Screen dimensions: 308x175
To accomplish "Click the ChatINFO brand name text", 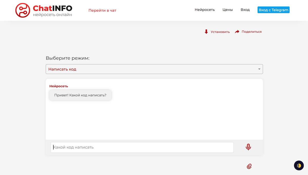I will pos(52,8).
